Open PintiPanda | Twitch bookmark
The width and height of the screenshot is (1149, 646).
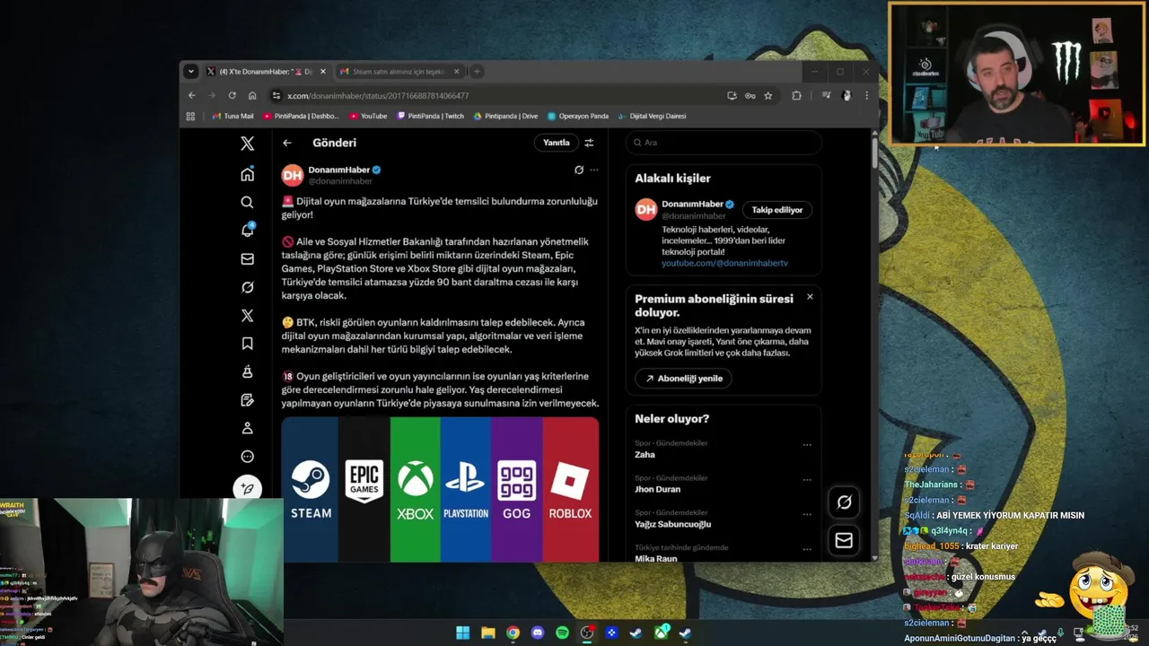430,116
